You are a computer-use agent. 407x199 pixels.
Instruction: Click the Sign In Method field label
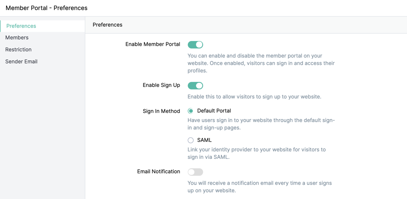(161, 111)
